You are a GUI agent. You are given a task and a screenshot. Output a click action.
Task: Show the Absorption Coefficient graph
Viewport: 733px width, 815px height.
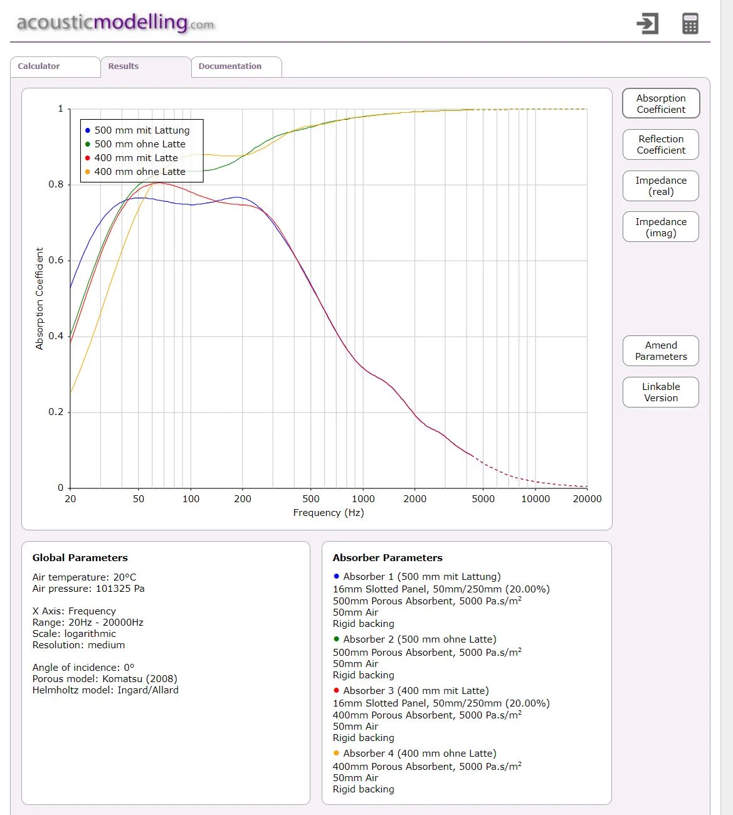click(x=661, y=103)
